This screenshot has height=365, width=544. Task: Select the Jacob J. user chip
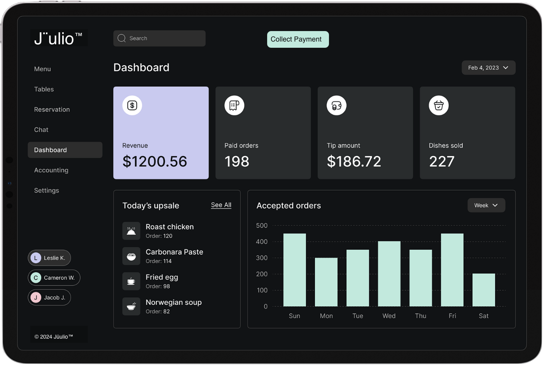tap(49, 297)
